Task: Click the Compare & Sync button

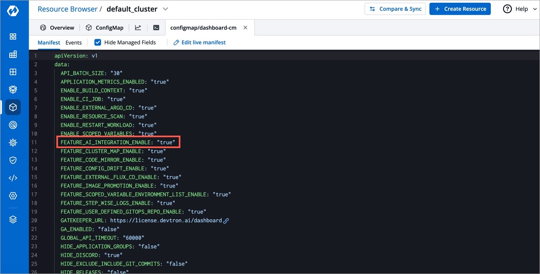Action: [x=395, y=9]
